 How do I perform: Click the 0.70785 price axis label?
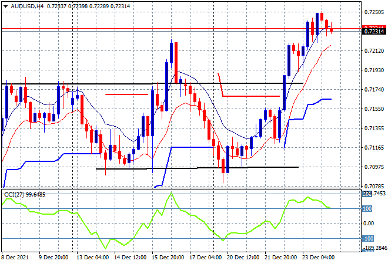tap(374, 186)
